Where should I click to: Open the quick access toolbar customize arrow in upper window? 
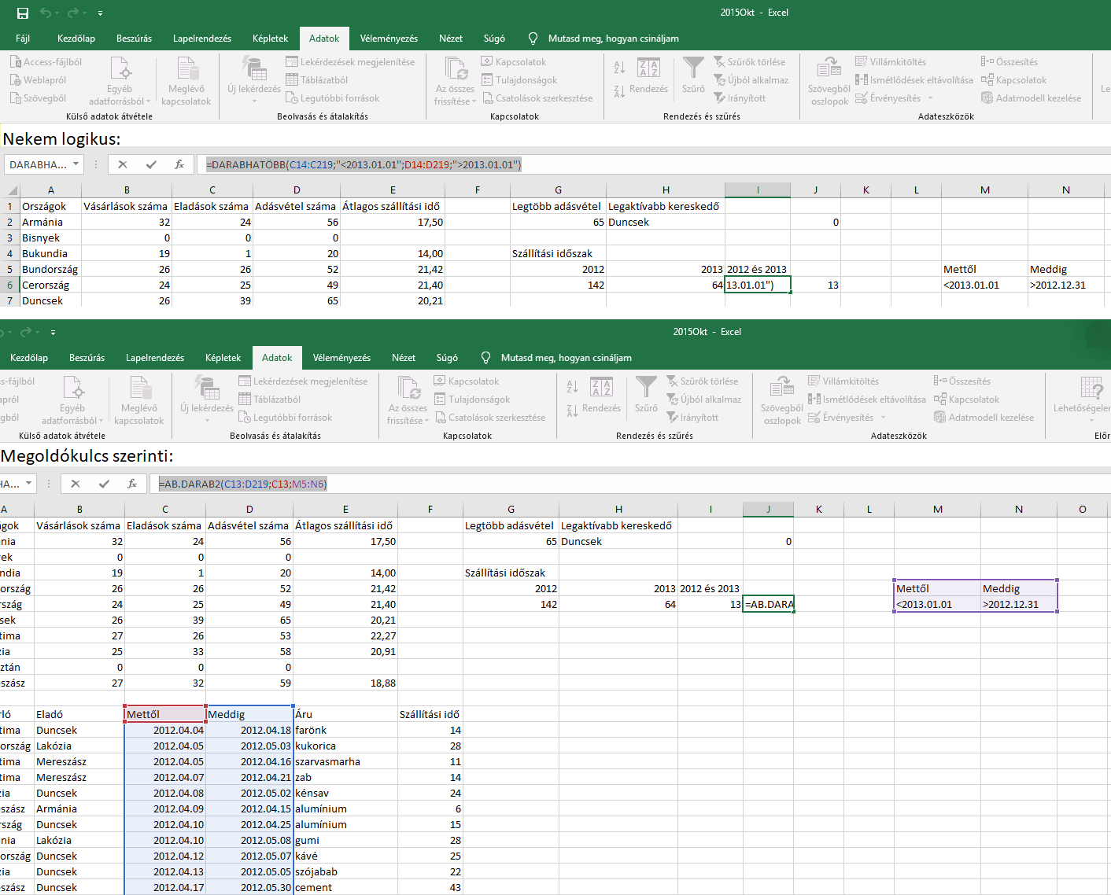(x=100, y=13)
